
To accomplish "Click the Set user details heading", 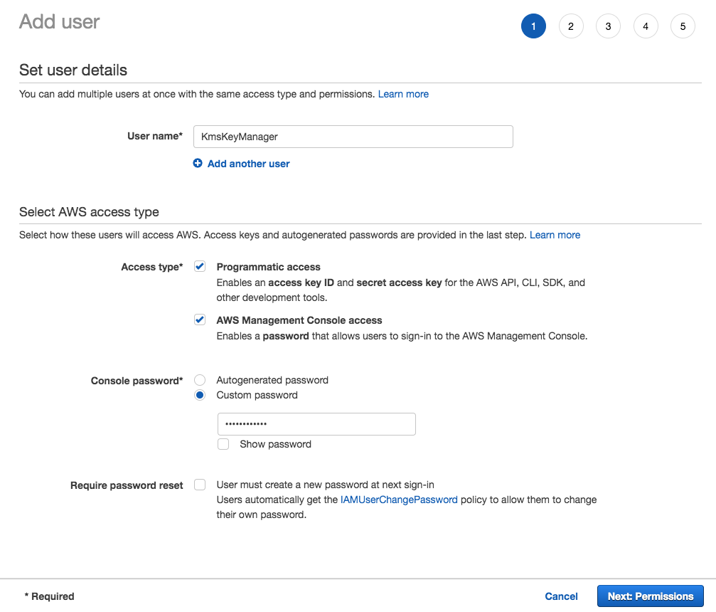I will click(x=73, y=70).
